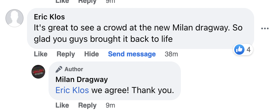Hide Eric Klos's comment

click(x=91, y=54)
